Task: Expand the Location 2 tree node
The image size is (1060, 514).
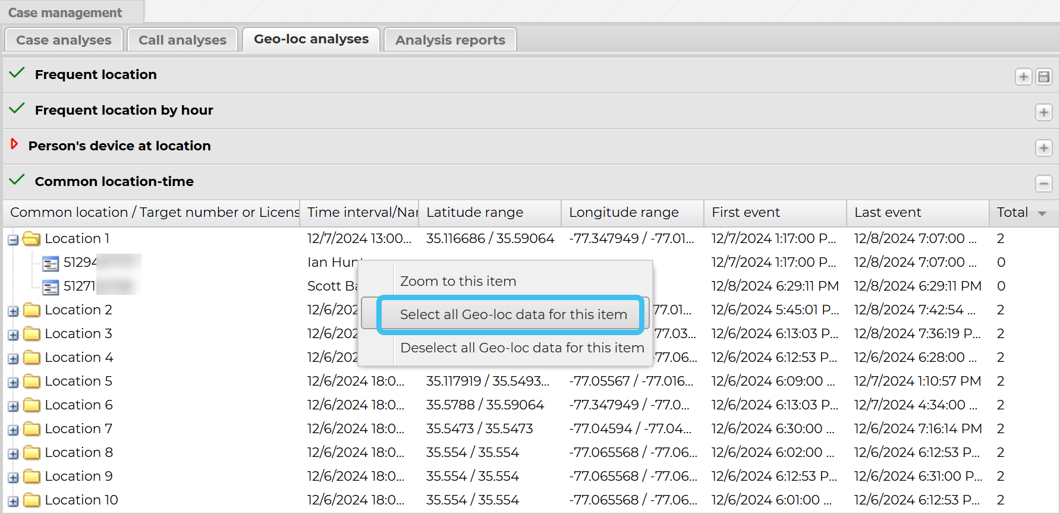Action: [x=13, y=311]
